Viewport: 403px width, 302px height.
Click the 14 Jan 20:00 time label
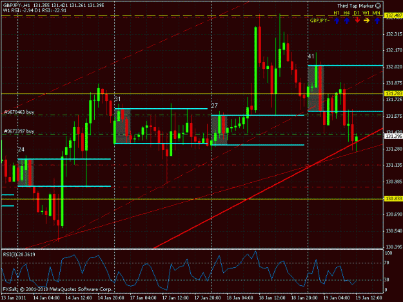coord(111,298)
